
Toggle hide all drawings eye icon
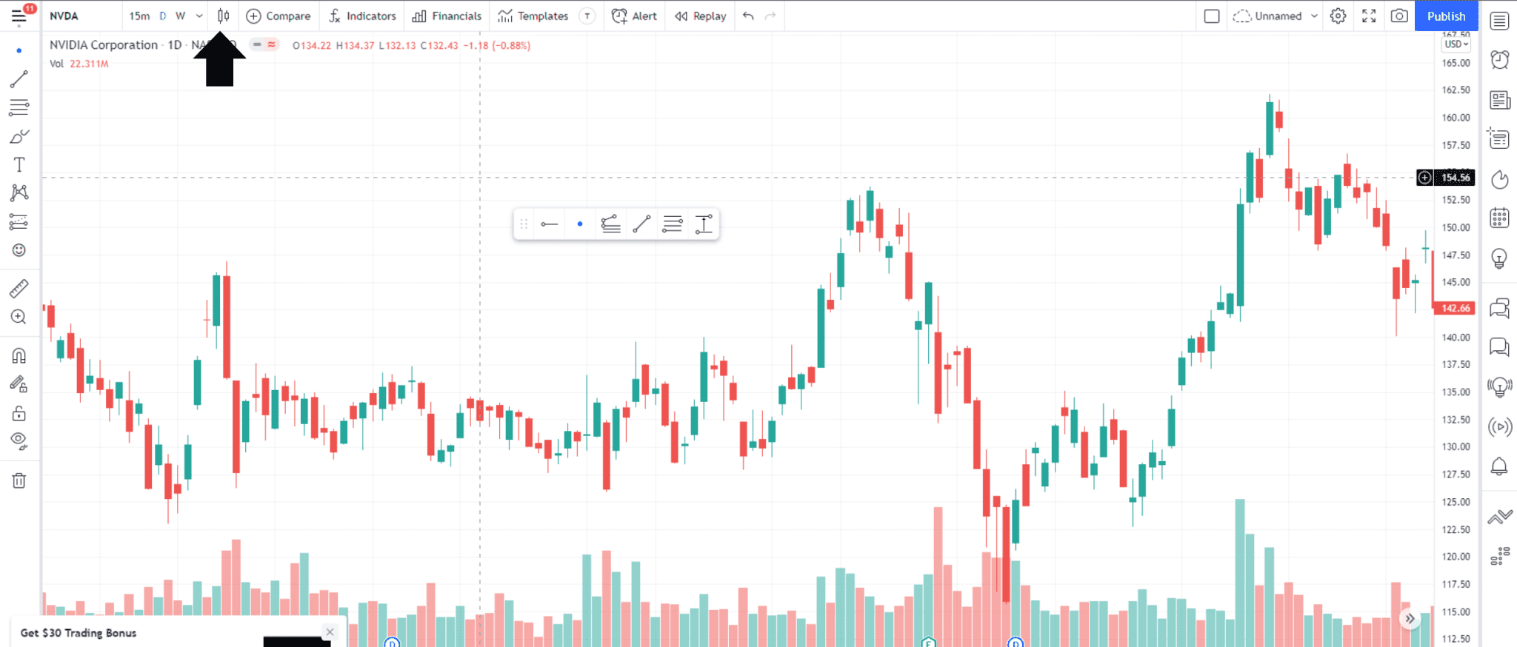[x=19, y=442]
